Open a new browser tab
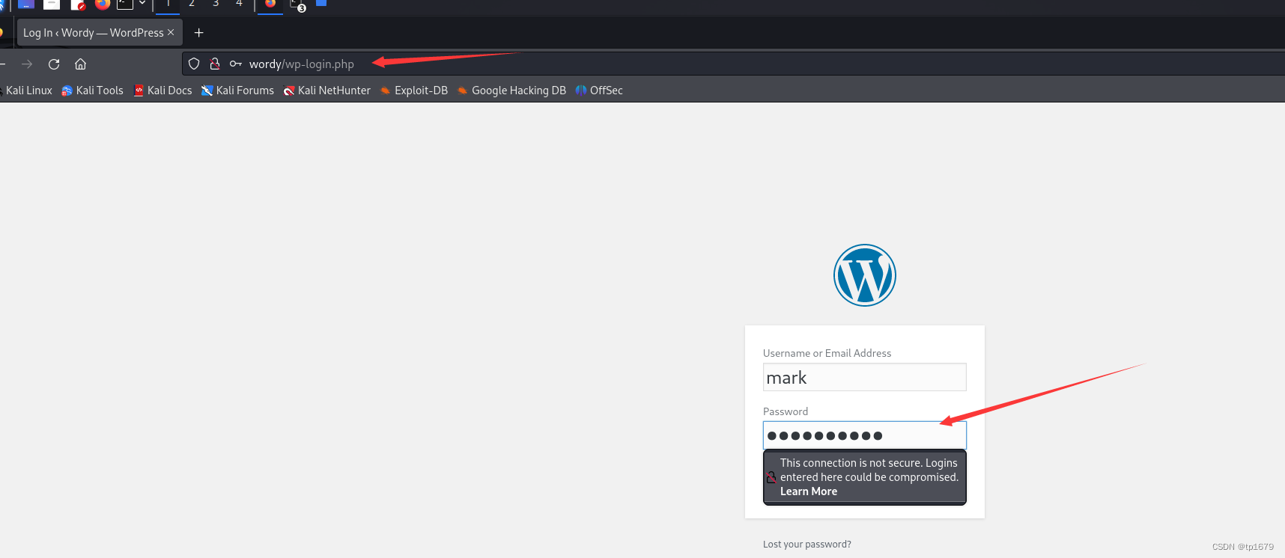This screenshot has width=1285, height=558. (x=198, y=33)
